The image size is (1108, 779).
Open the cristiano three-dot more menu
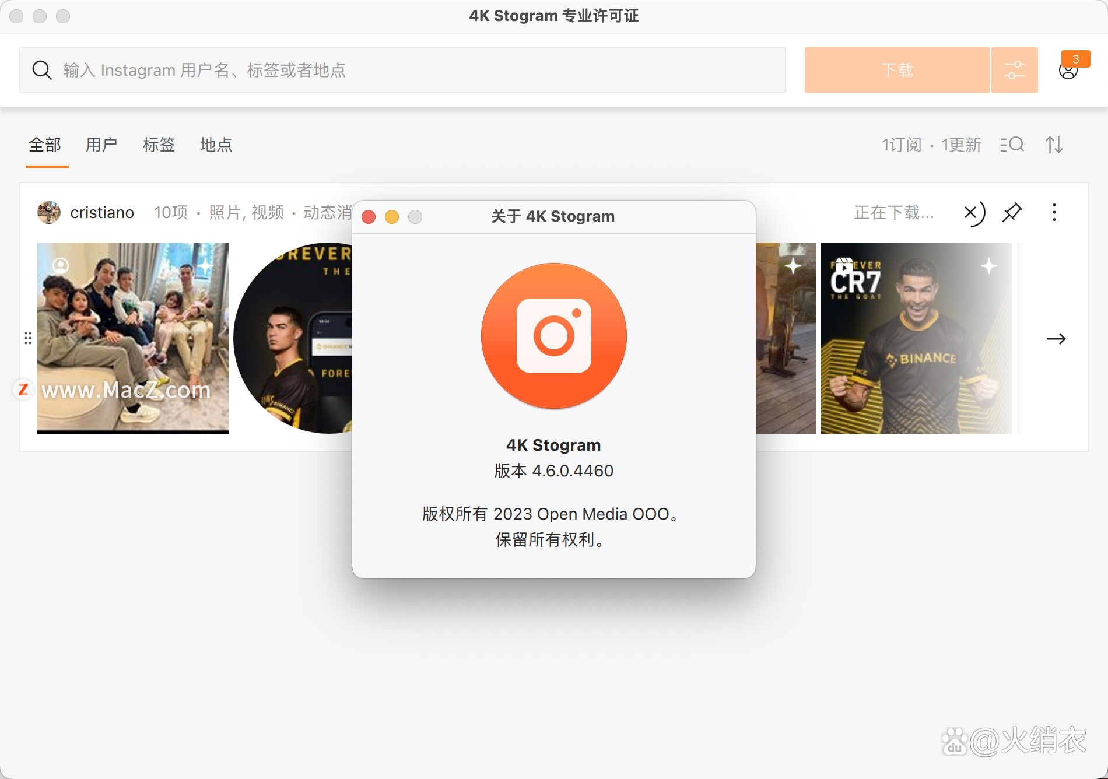pyautogui.click(x=1054, y=212)
